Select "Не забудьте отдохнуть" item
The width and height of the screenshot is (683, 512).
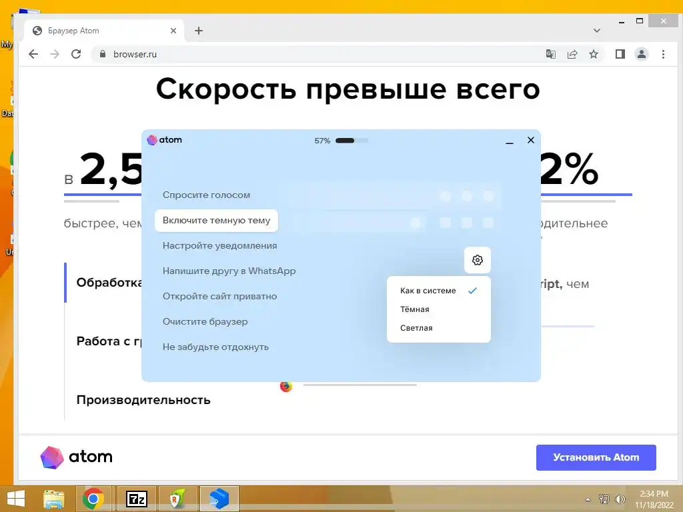[x=215, y=347]
